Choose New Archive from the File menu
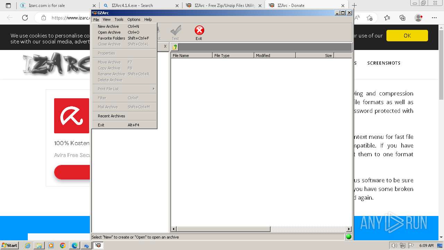Image resolution: width=444 pixels, height=250 pixels. pos(125,26)
